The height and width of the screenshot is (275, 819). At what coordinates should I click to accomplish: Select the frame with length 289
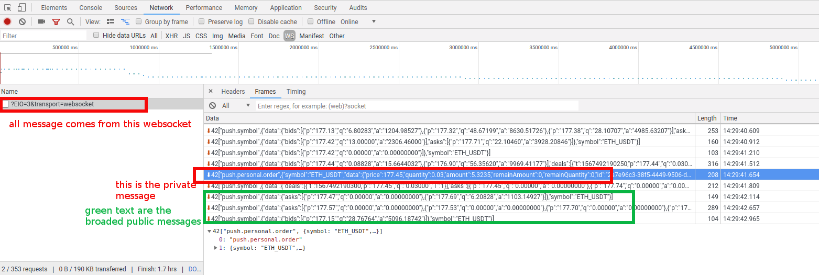[511, 207]
